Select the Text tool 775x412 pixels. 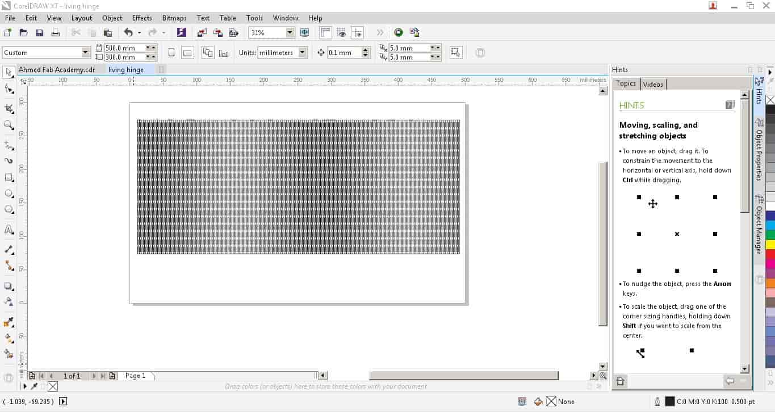coord(9,230)
